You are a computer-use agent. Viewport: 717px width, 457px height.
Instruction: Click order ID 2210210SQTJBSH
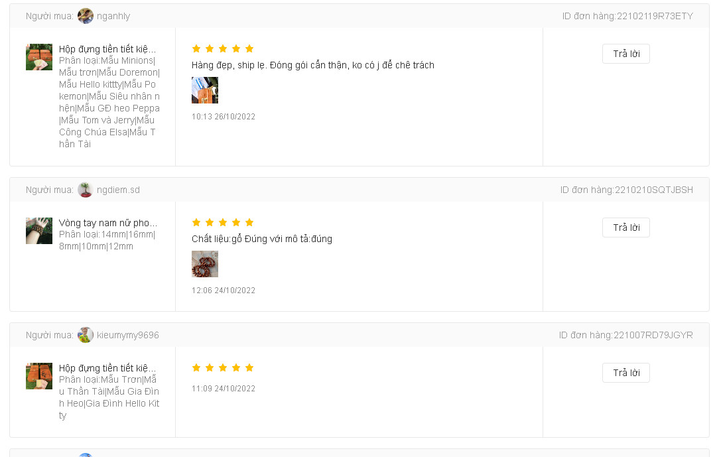click(654, 190)
